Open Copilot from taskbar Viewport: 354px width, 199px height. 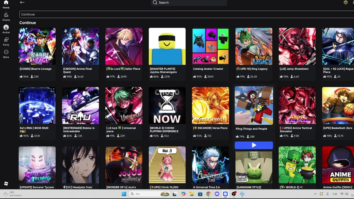(x=183, y=194)
